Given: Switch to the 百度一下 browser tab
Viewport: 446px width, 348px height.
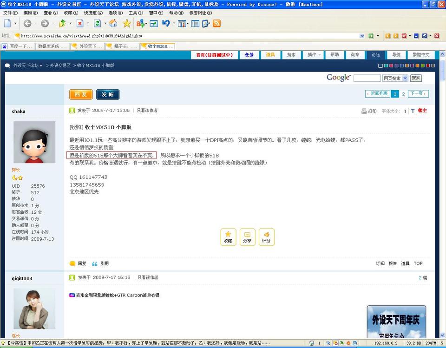Looking at the screenshot, I should tap(18, 46).
